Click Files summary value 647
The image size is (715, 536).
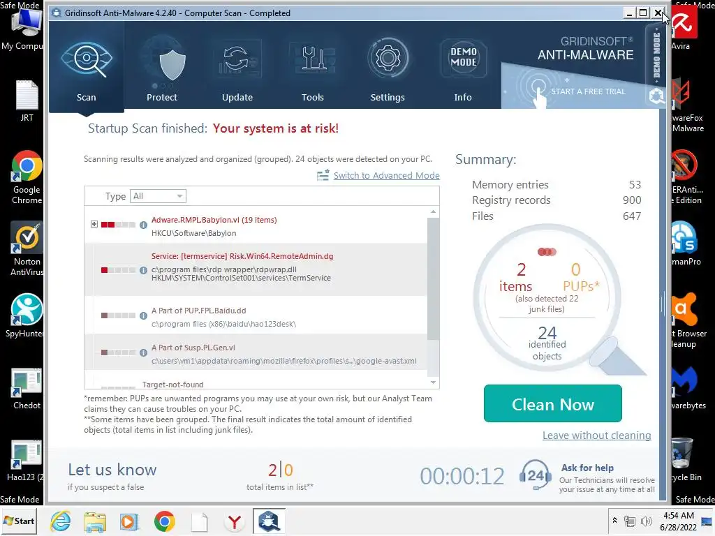click(x=631, y=216)
